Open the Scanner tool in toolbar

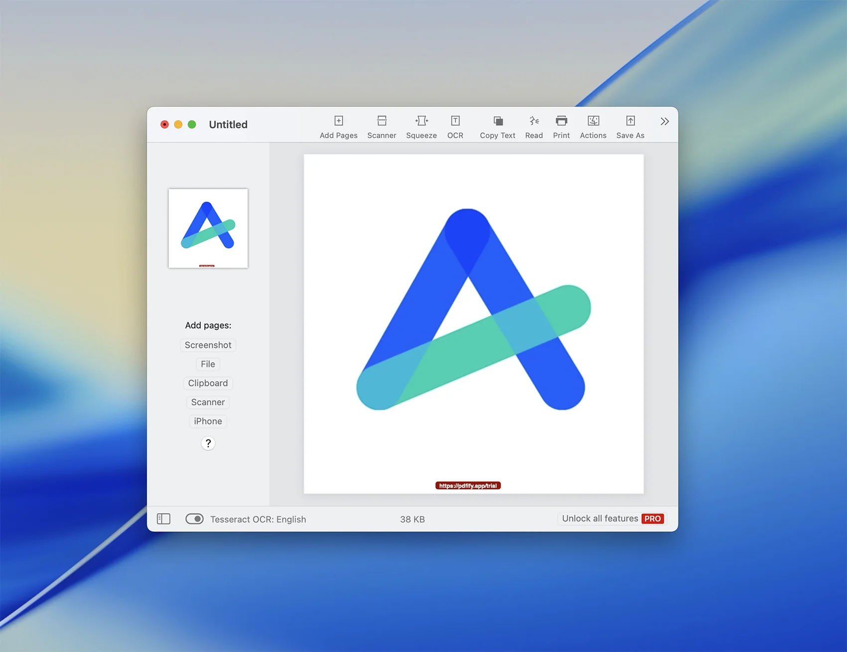pos(382,121)
